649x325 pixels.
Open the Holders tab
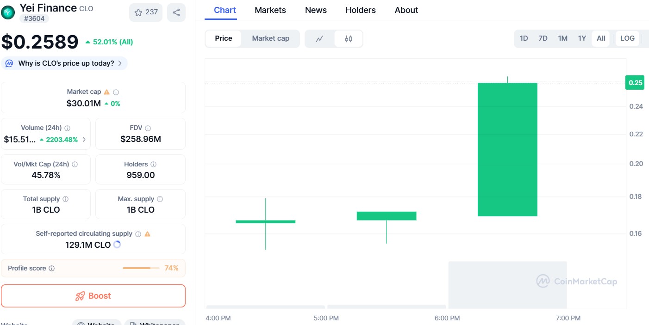[x=361, y=10]
